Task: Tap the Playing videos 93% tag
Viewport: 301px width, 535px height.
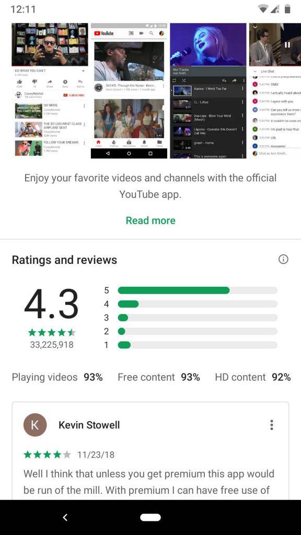Action: pos(57,377)
